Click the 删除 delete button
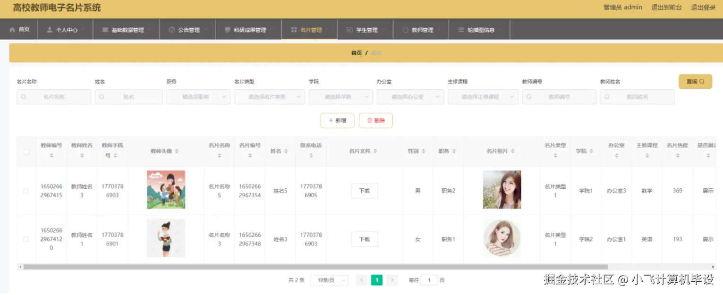 [x=376, y=120]
